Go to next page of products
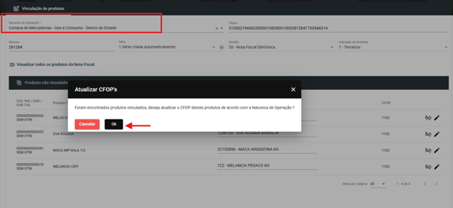 coord(437,184)
